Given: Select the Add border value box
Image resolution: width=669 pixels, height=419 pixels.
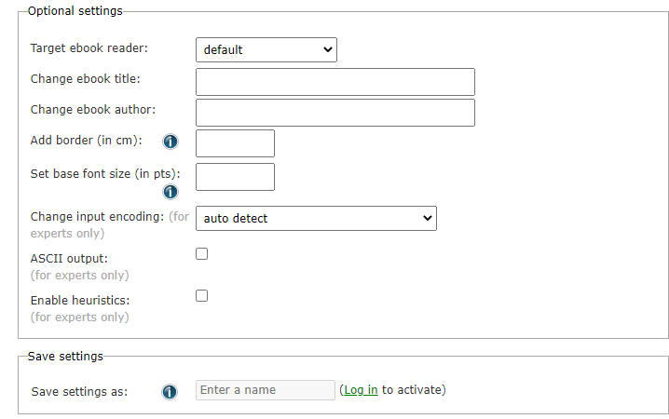Looking at the screenshot, I should click(x=235, y=143).
